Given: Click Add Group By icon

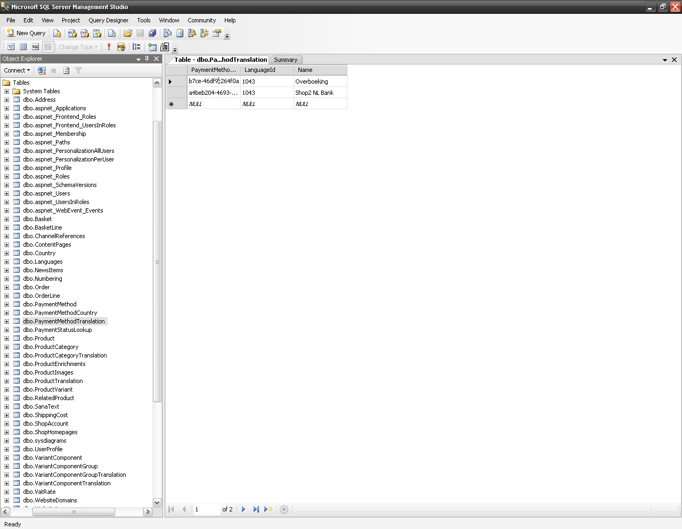Looking at the screenshot, I should [136, 47].
